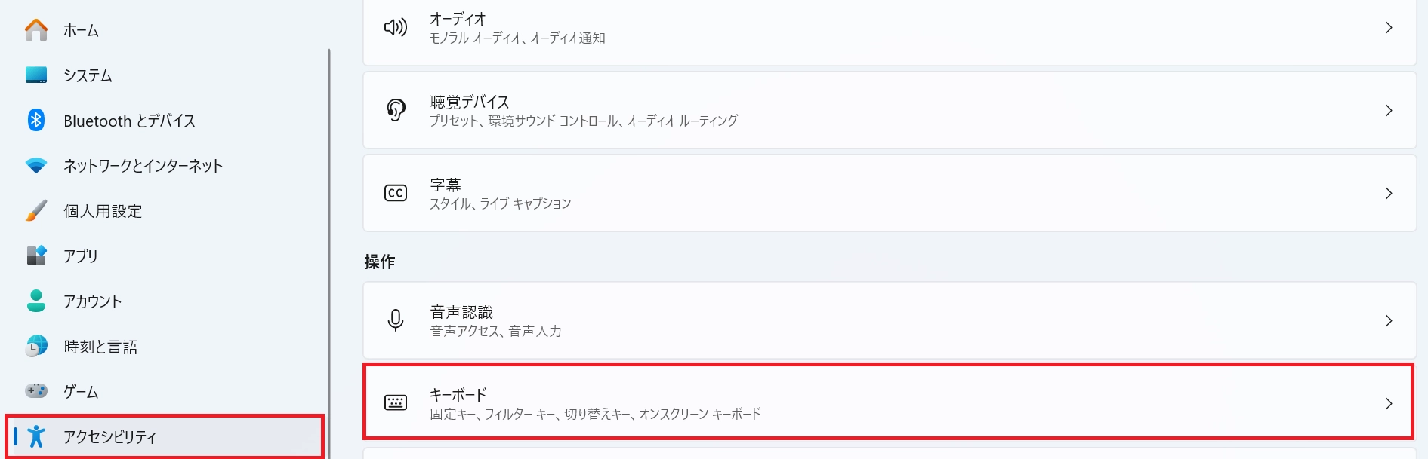
Task: Click the network Wi-Fi icon
Action: pyautogui.click(x=35, y=166)
